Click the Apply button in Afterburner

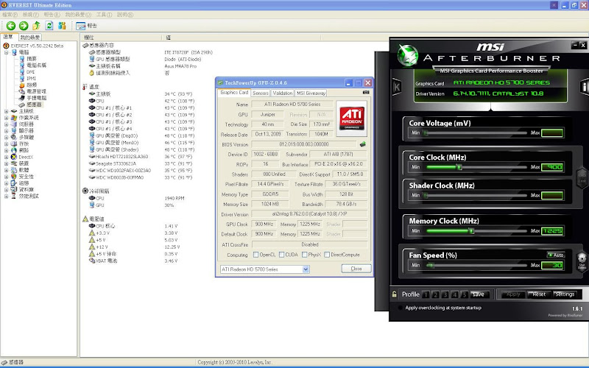click(512, 294)
